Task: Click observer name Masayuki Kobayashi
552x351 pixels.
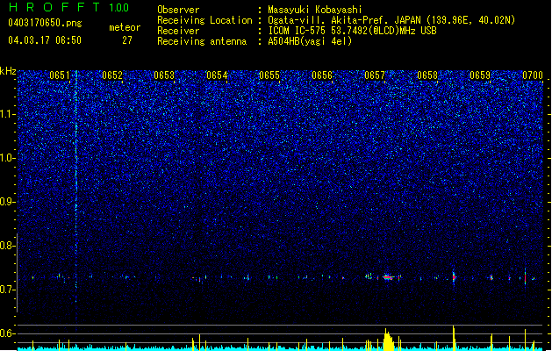Action: pos(315,10)
